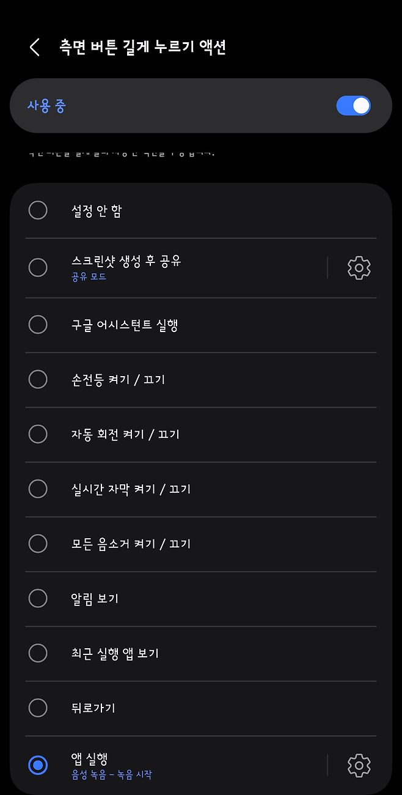This screenshot has height=795, width=402.
Task: Select 실시간 자막 켜기 / 끄기 radio button
Action: [x=38, y=489]
